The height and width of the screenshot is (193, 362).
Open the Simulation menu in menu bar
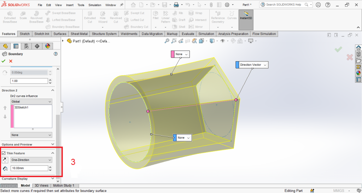(94, 5)
